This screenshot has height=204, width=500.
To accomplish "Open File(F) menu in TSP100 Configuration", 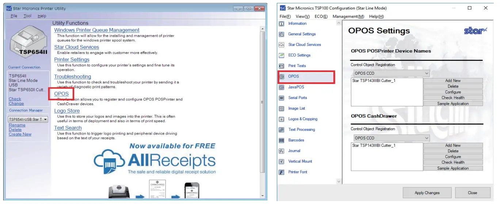I will point(285,16).
